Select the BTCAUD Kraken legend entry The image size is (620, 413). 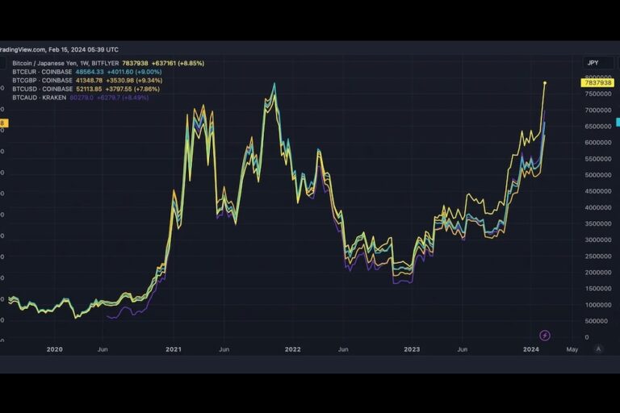coord(40,98)
